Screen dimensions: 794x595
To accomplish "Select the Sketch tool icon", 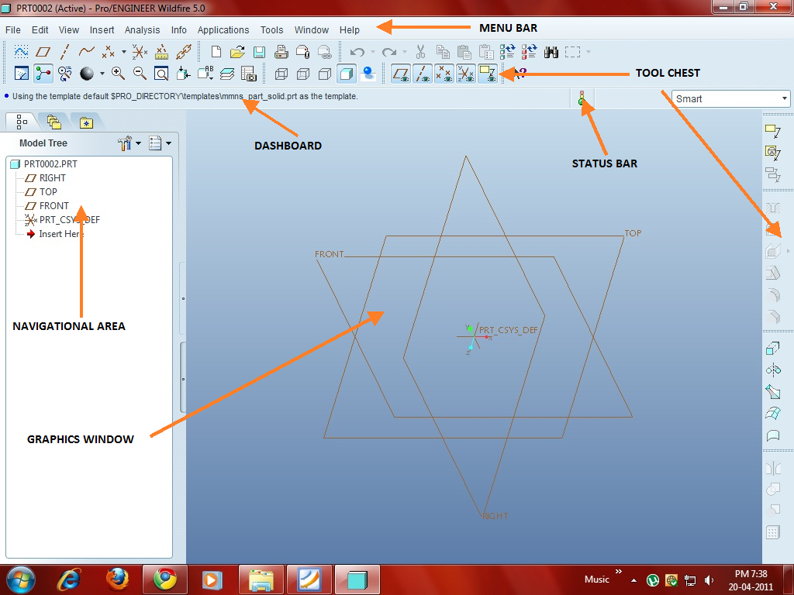I will pos(21,52).
